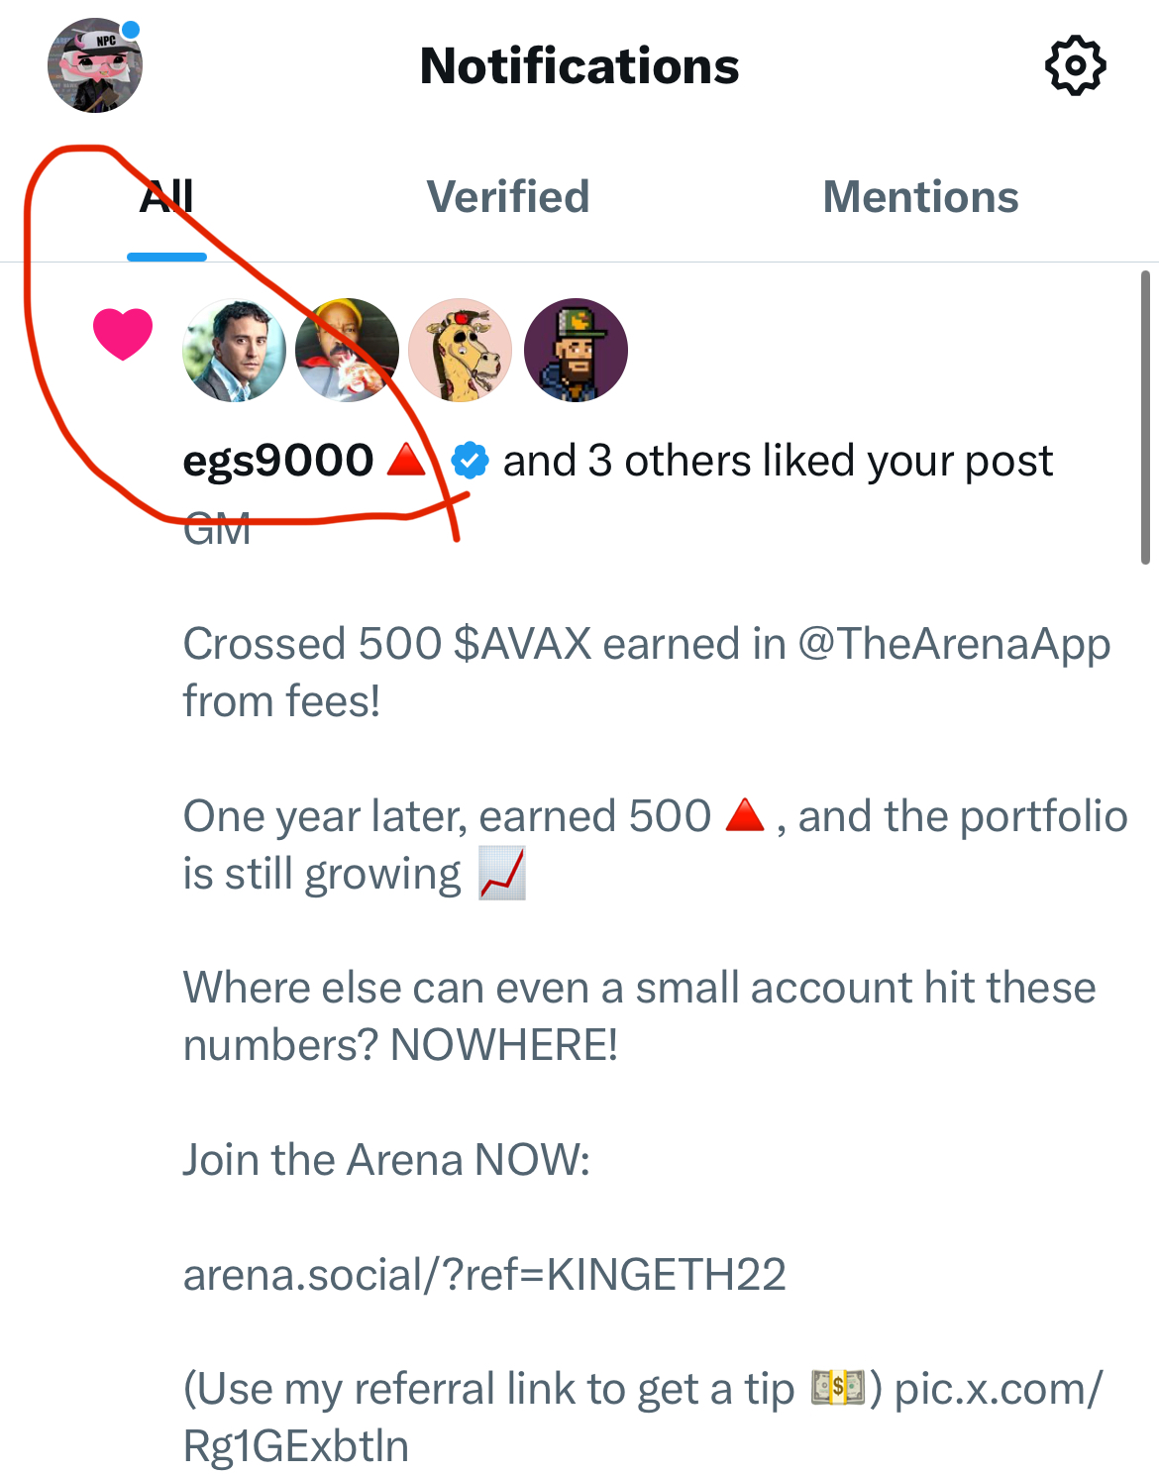1159x1475 pixels.
Task: Click the Notifications page title
Action: [x=579, y=66]
